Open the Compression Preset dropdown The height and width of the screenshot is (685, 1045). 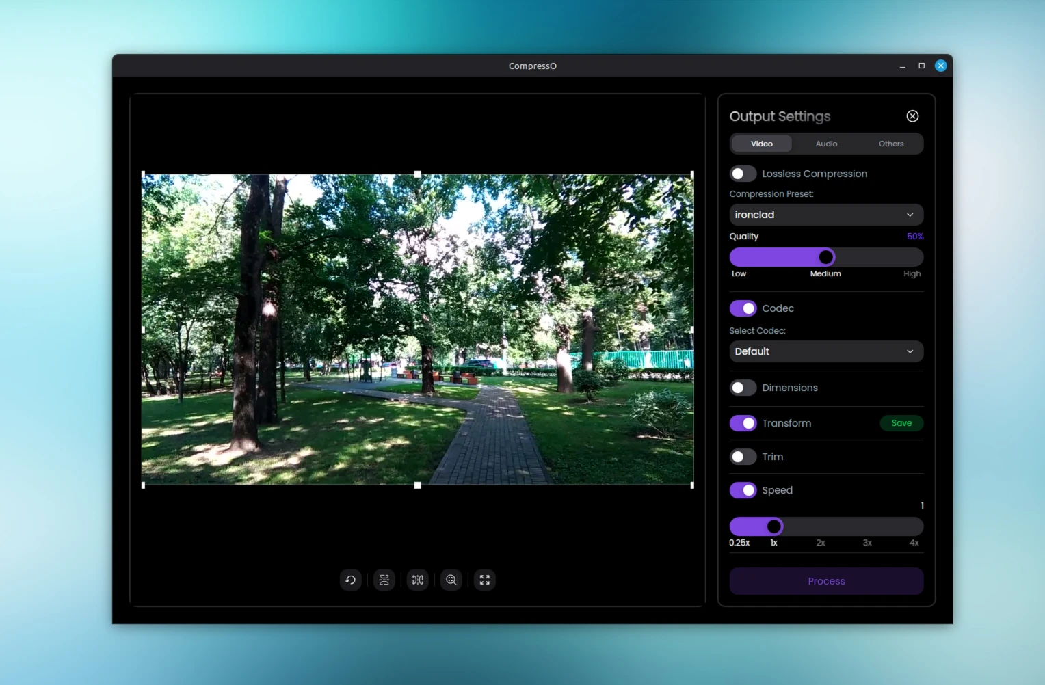click(x=826, y=215)
